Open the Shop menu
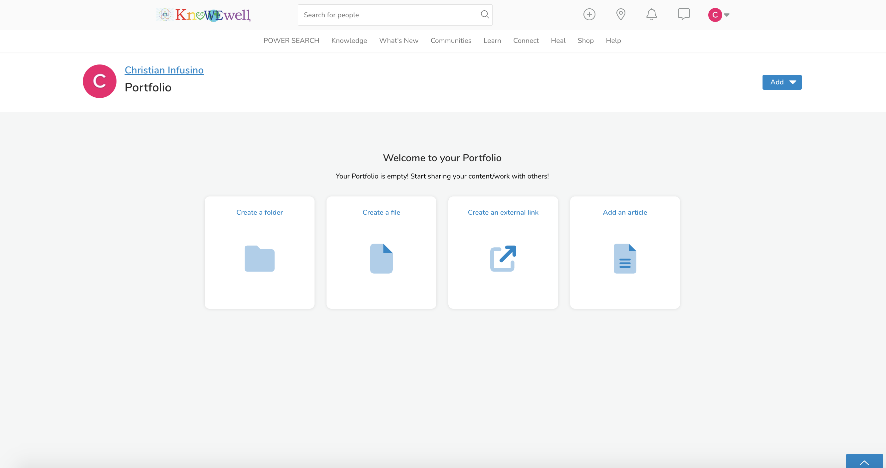 (585, 41)
